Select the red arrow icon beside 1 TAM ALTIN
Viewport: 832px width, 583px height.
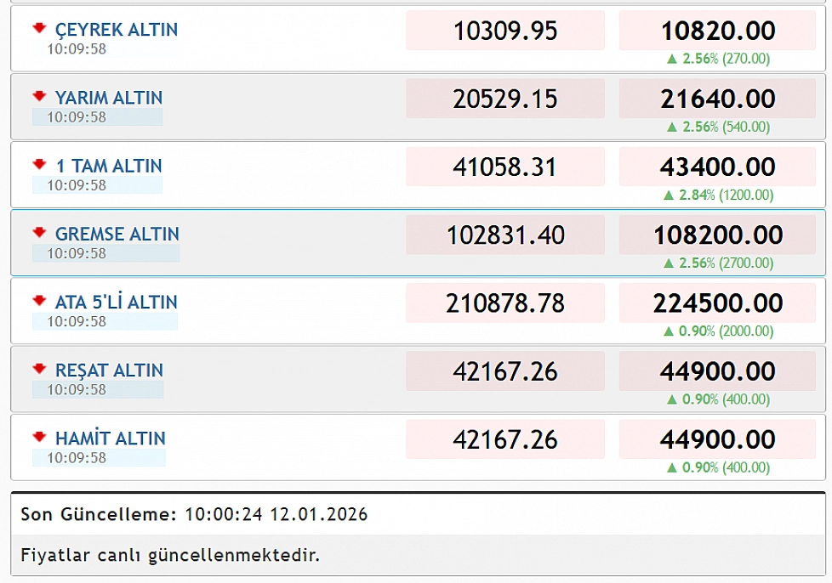38,164
